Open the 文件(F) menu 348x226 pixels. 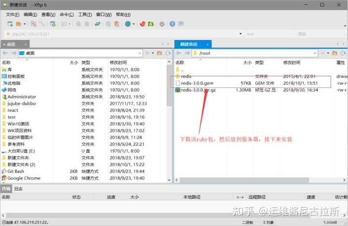13,14
